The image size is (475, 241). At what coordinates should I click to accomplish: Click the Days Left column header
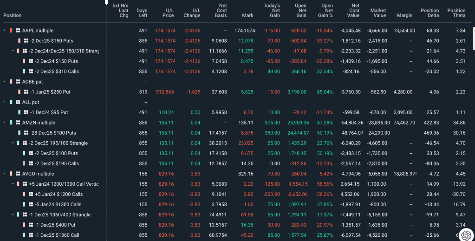point(142,13)
